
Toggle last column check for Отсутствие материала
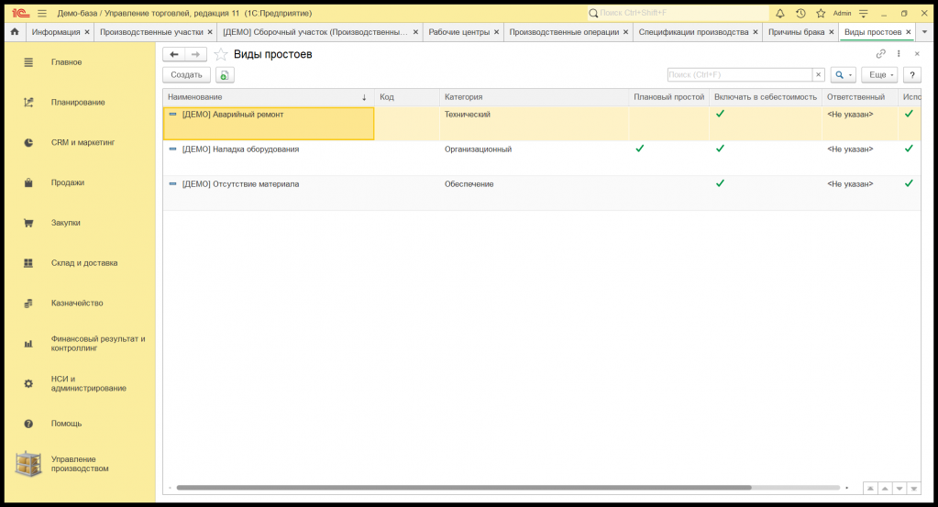[x=909, y=183]
